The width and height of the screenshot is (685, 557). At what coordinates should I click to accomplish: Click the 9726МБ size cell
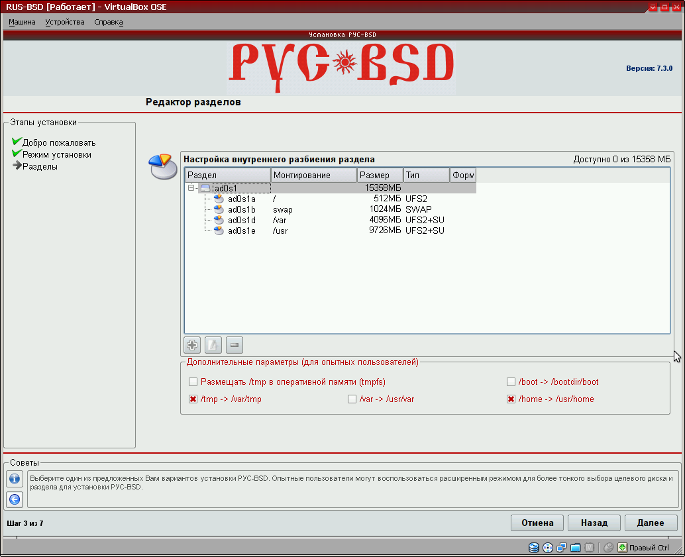click(385, 230)
